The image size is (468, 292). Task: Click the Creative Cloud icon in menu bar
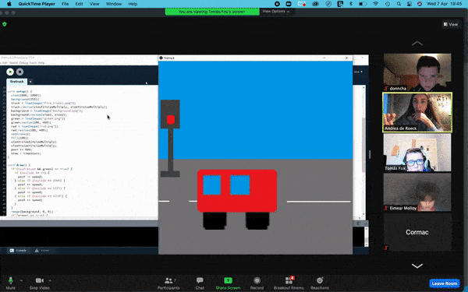(x=315, y=4)
